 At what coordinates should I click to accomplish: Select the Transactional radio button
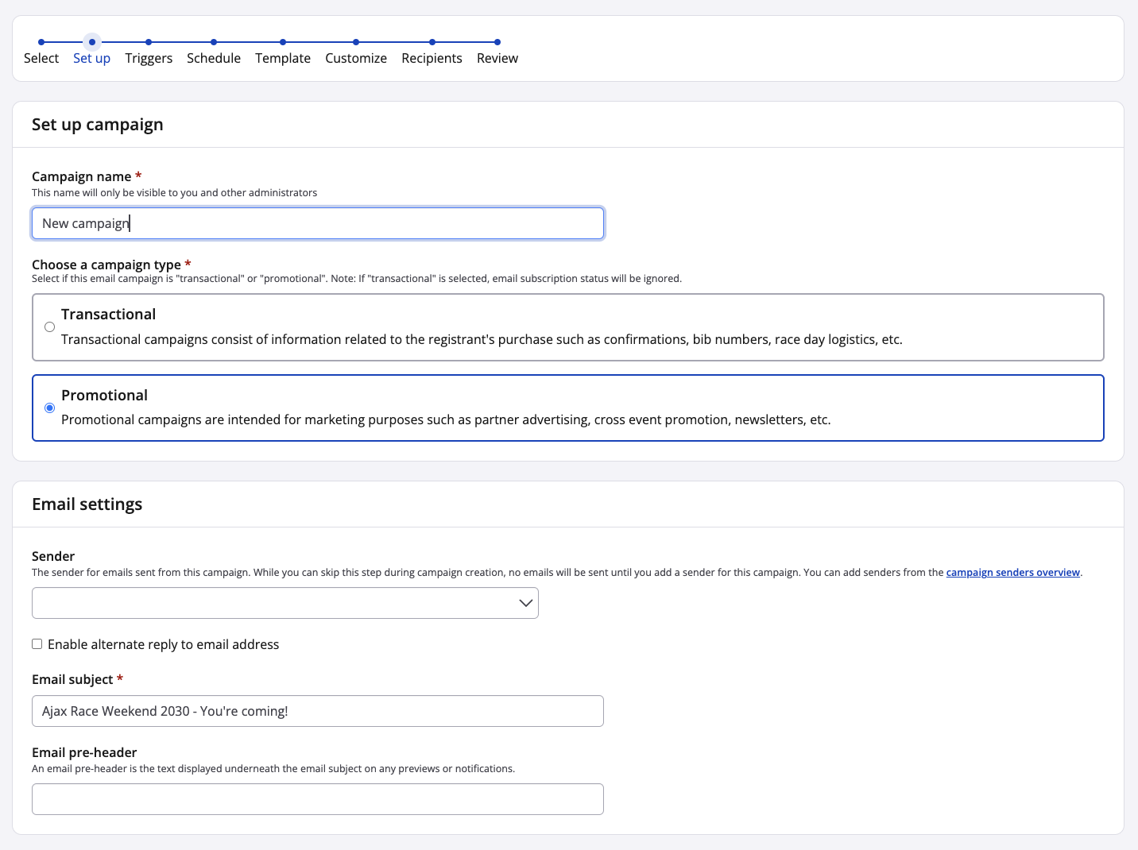tap(50, 327)
